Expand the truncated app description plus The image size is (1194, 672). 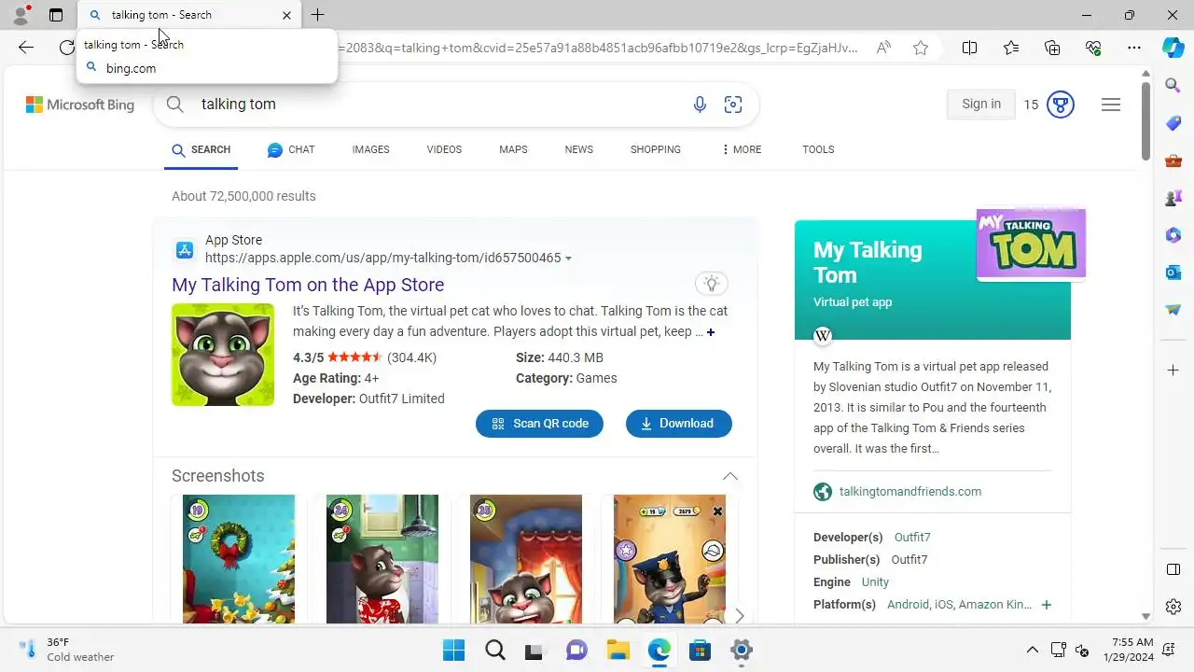click(711, 332)
